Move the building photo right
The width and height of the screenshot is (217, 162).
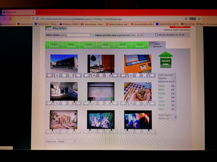tap(78, 75)
